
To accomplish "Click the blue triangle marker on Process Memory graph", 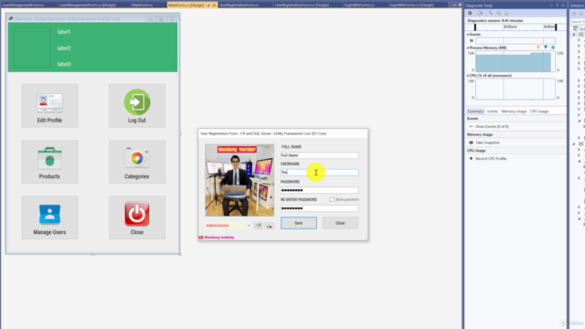I will [546, 48].
